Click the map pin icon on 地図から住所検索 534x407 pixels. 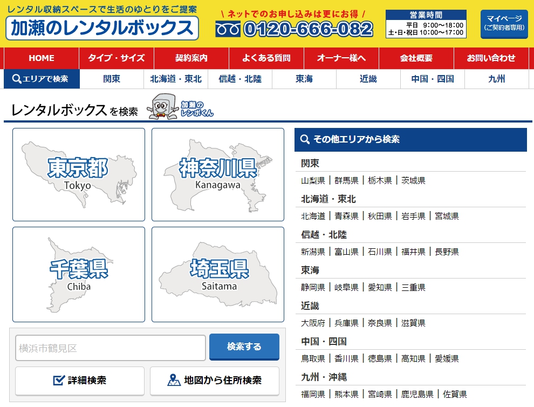coord(174,380)
